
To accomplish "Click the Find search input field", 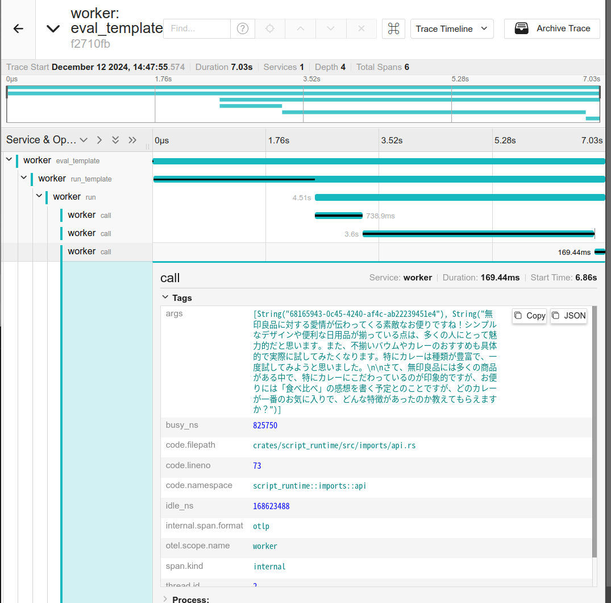I will [x=197, y=28].
